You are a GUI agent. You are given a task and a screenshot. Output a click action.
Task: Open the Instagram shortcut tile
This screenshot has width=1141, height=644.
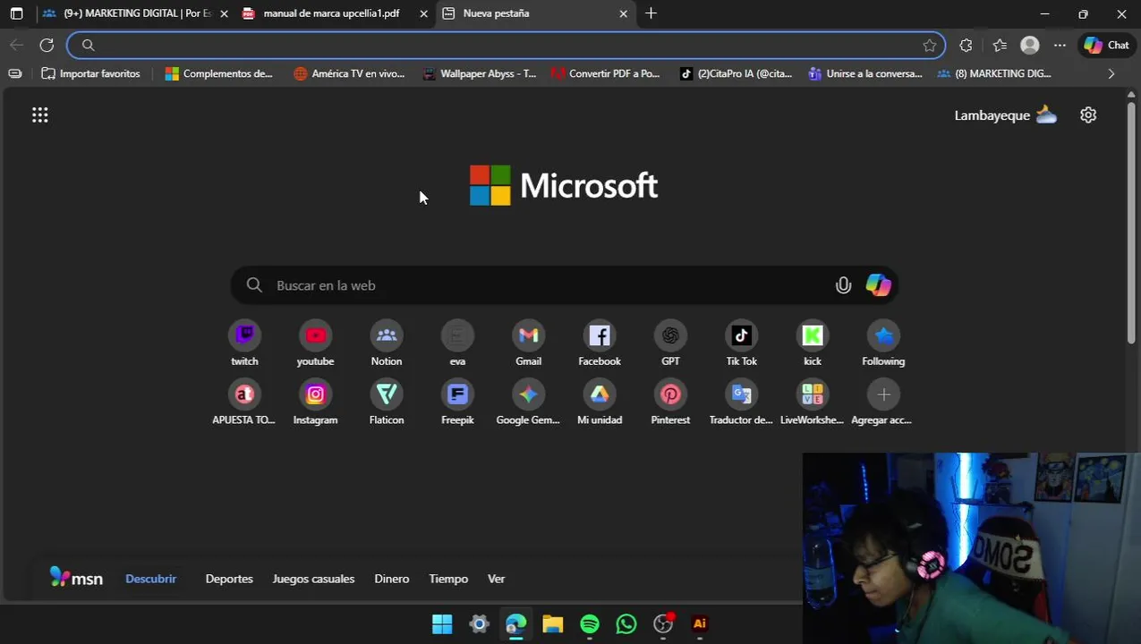(315, 402)
